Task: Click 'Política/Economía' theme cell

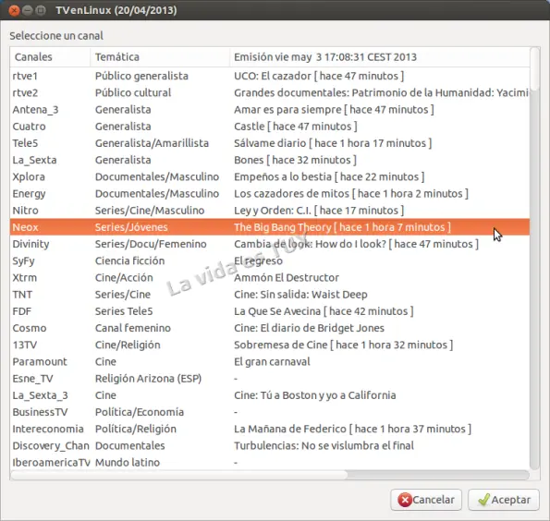Action: click(x=140, y=412)
